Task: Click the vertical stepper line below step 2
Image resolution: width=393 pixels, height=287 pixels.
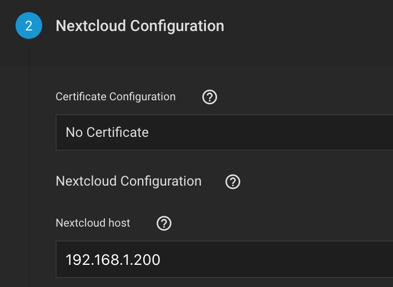Action: (29, 166)
